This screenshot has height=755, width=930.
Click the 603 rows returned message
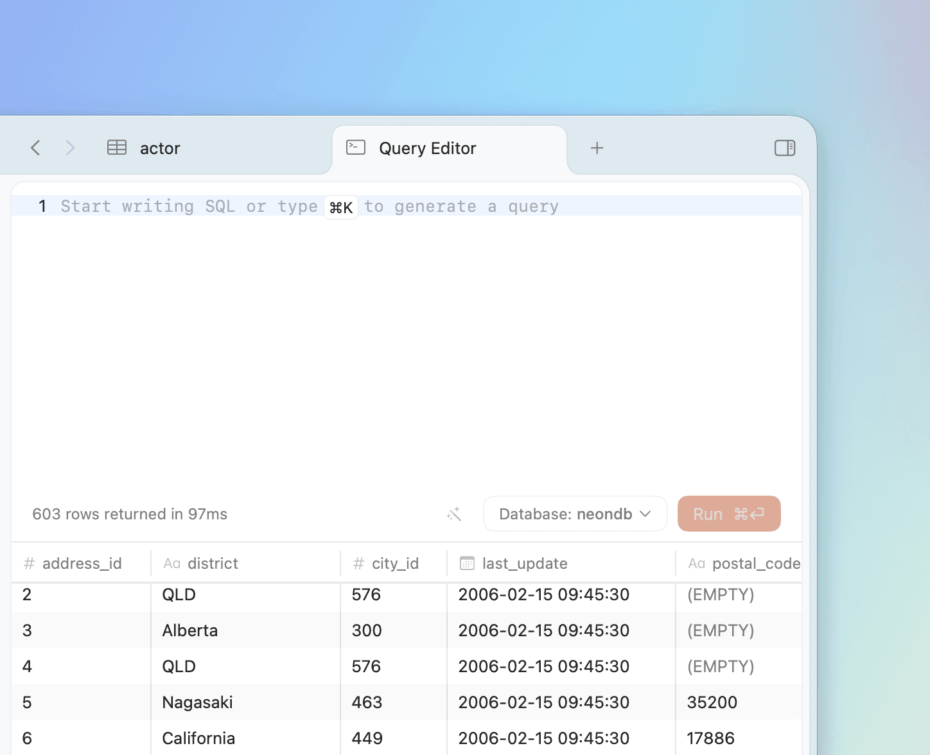130,514
